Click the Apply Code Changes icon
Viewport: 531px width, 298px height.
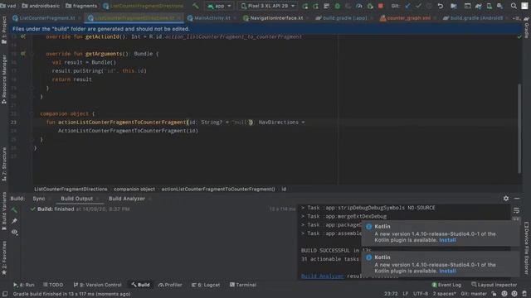326,6
